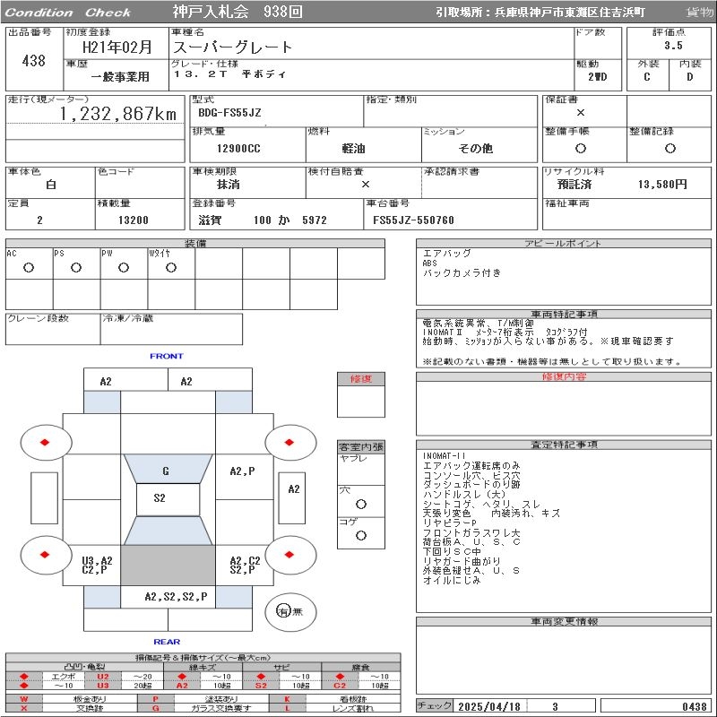Click the 査定特記事項 section header
This screenshot has width=717, height=717.
point(564,445)
